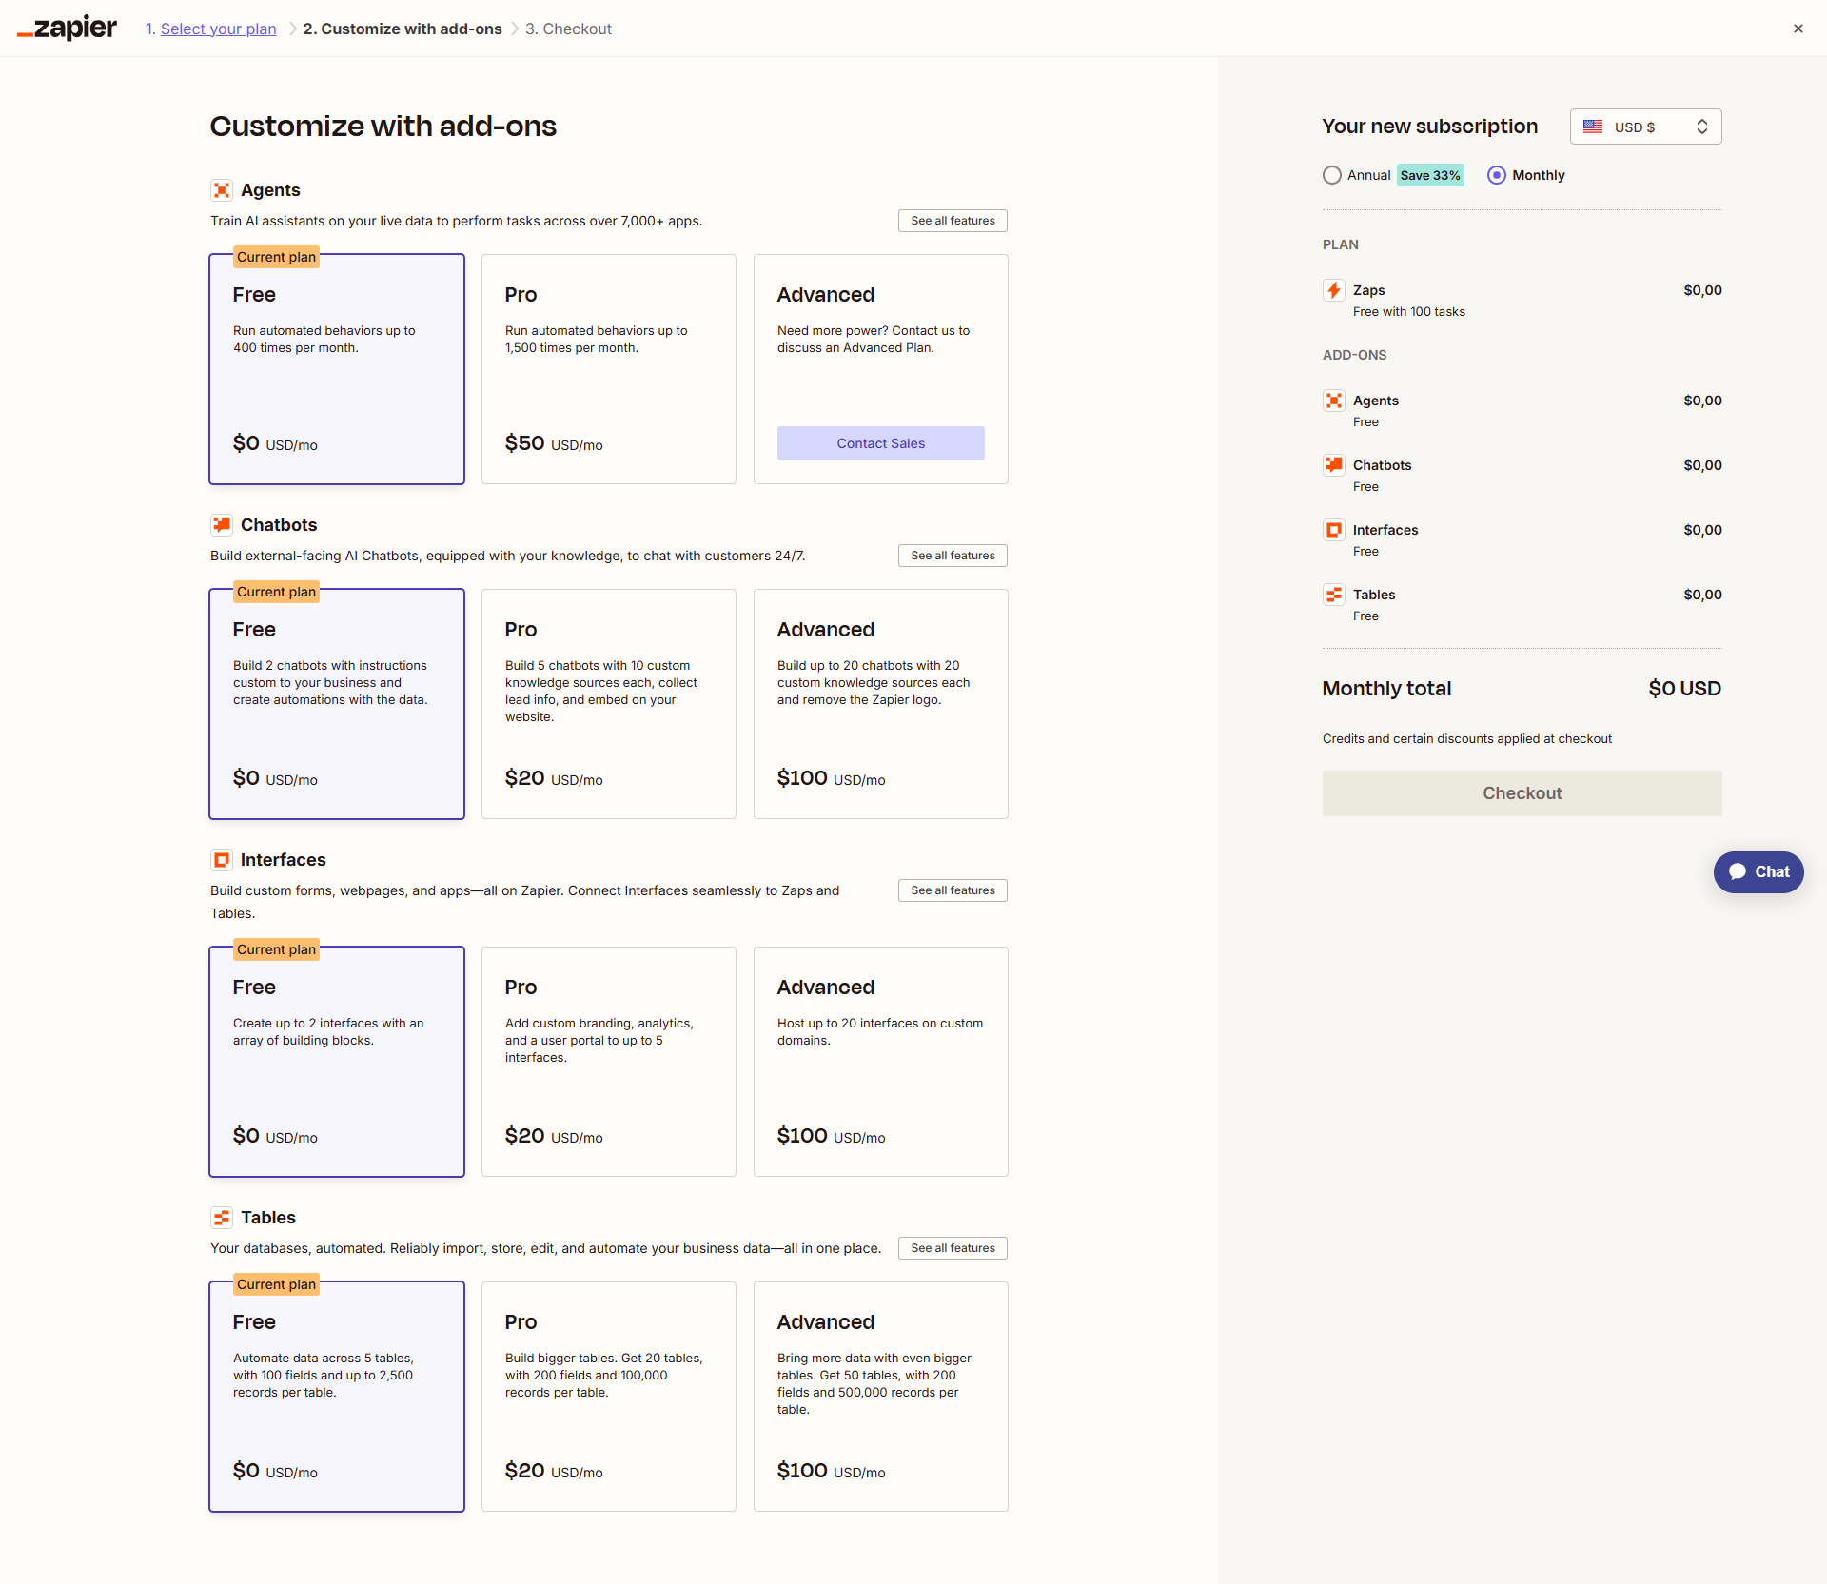Choose the Tables Advanced $100 plan

pyautogui.click(x=881, y=1397)
